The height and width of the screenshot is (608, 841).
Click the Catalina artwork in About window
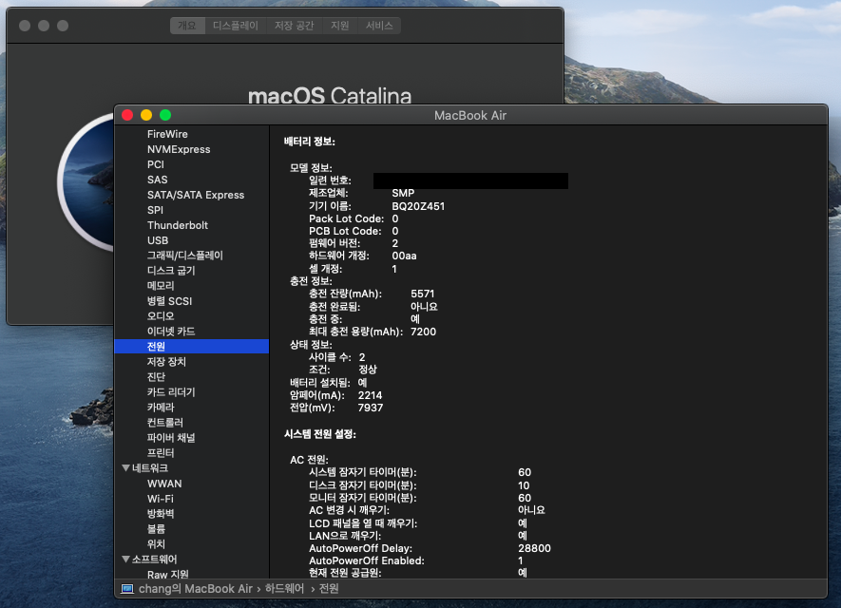coord(87,182)
